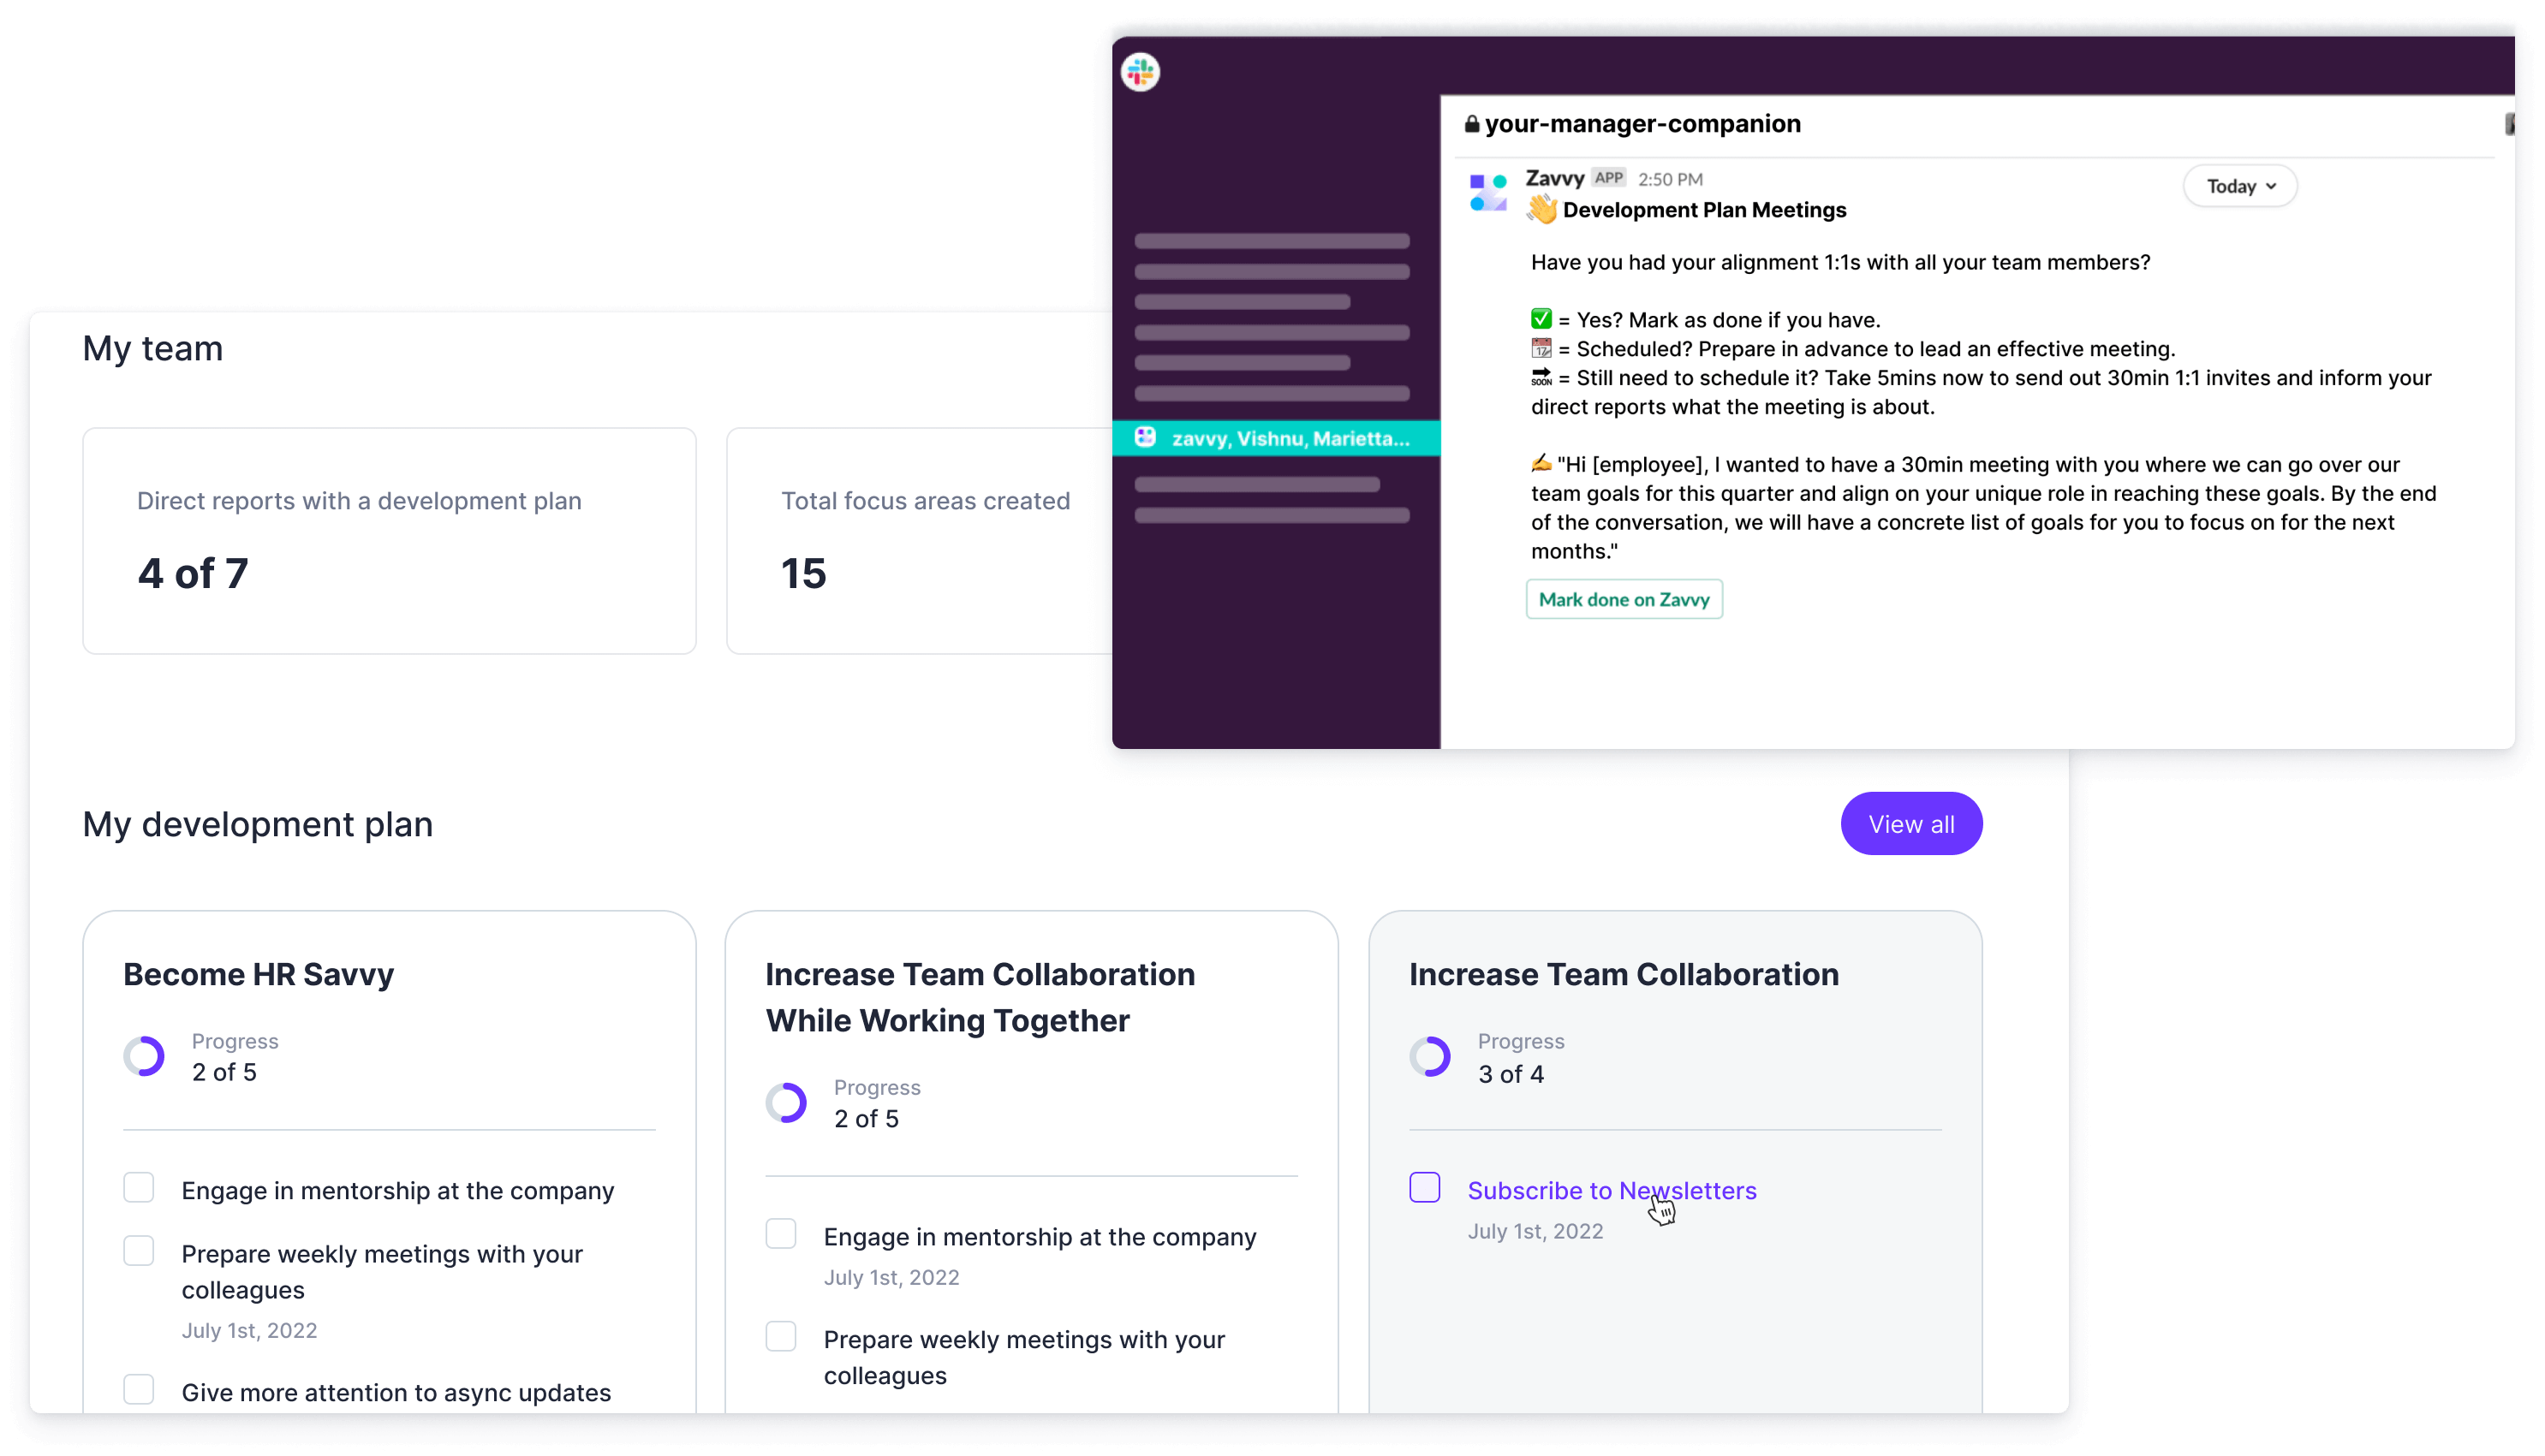Click the Become HR Savvy progress ring
Image resolution: width=2545 pixels, height=1456 pixels.
(144, 1056)
